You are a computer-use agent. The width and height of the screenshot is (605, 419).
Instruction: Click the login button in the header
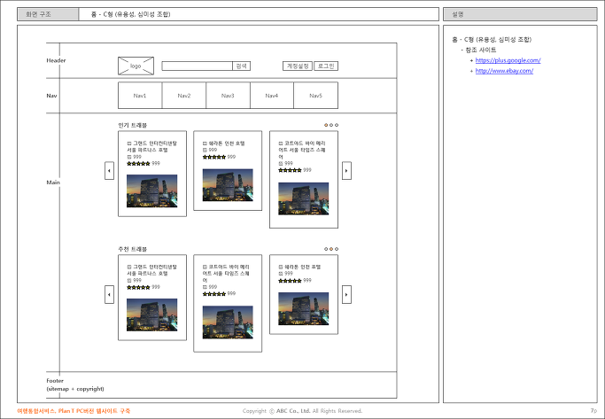(x=326, y=66)
